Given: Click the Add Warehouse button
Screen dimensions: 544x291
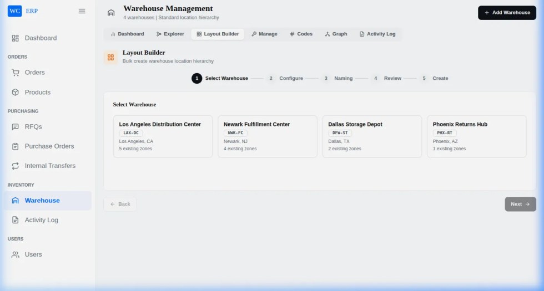Looking at the screenshot, I should click(x=507, y=12).
